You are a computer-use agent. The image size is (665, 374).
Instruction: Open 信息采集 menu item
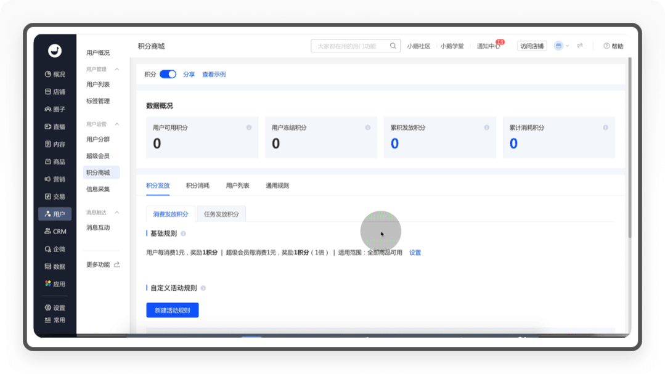coord(98,189)
